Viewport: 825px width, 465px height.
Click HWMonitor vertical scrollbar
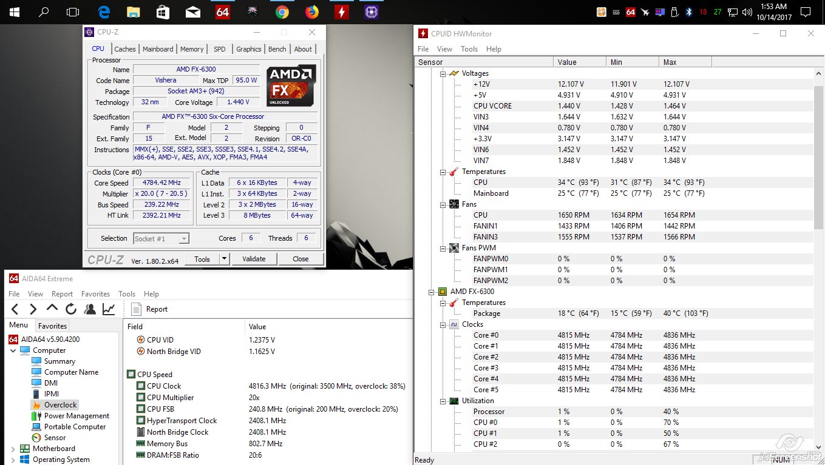tap(819, 158)
